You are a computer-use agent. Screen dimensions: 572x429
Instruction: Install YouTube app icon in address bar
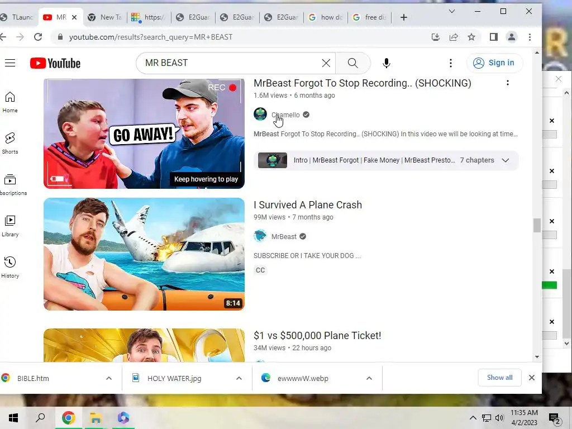coord(435,37)
